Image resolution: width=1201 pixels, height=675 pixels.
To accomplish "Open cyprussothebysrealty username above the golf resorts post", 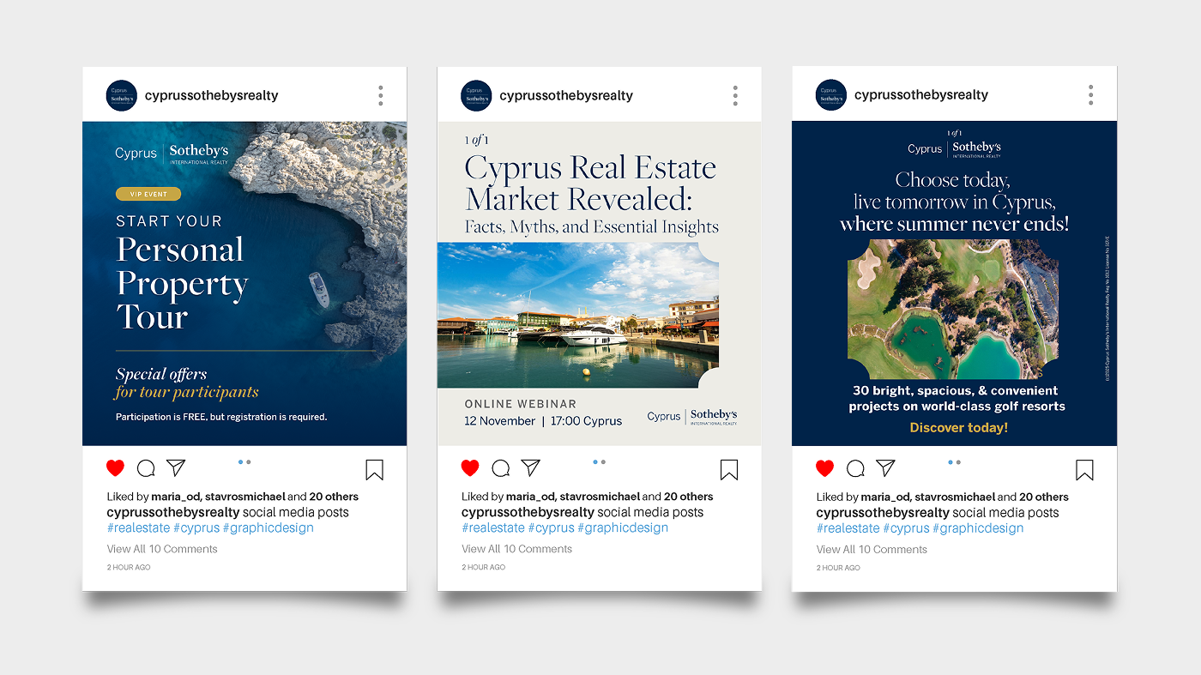I will point(921,95).
